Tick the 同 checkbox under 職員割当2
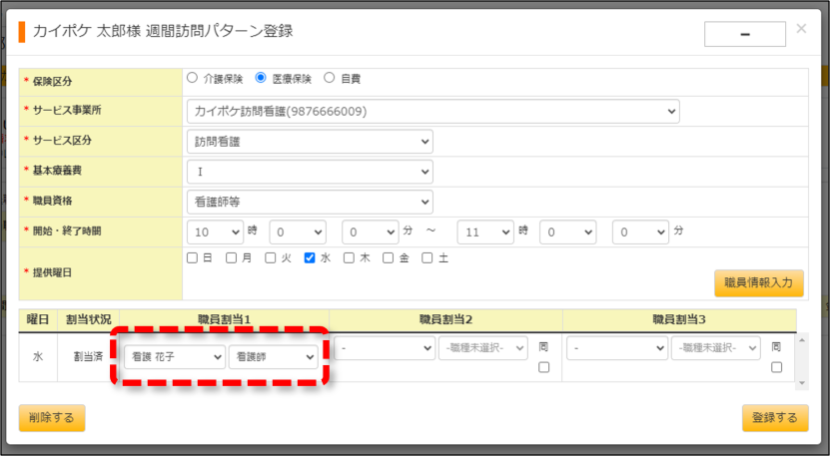The image size is (830, 456). tap(543, 367)
